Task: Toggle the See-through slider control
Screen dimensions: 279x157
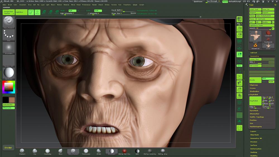Action: pyautogui.click(x=213, y=1)
